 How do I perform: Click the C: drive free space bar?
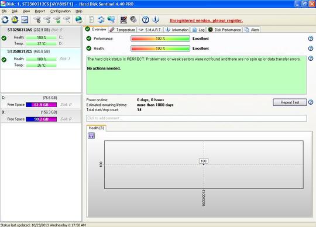tap(42, 105)
